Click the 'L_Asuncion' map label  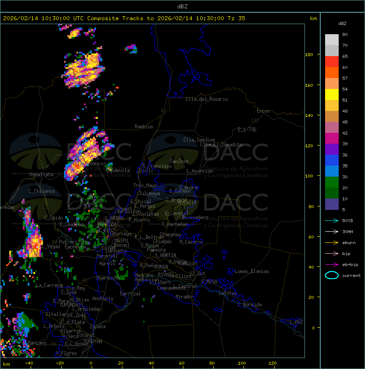[x=200, y=171]
